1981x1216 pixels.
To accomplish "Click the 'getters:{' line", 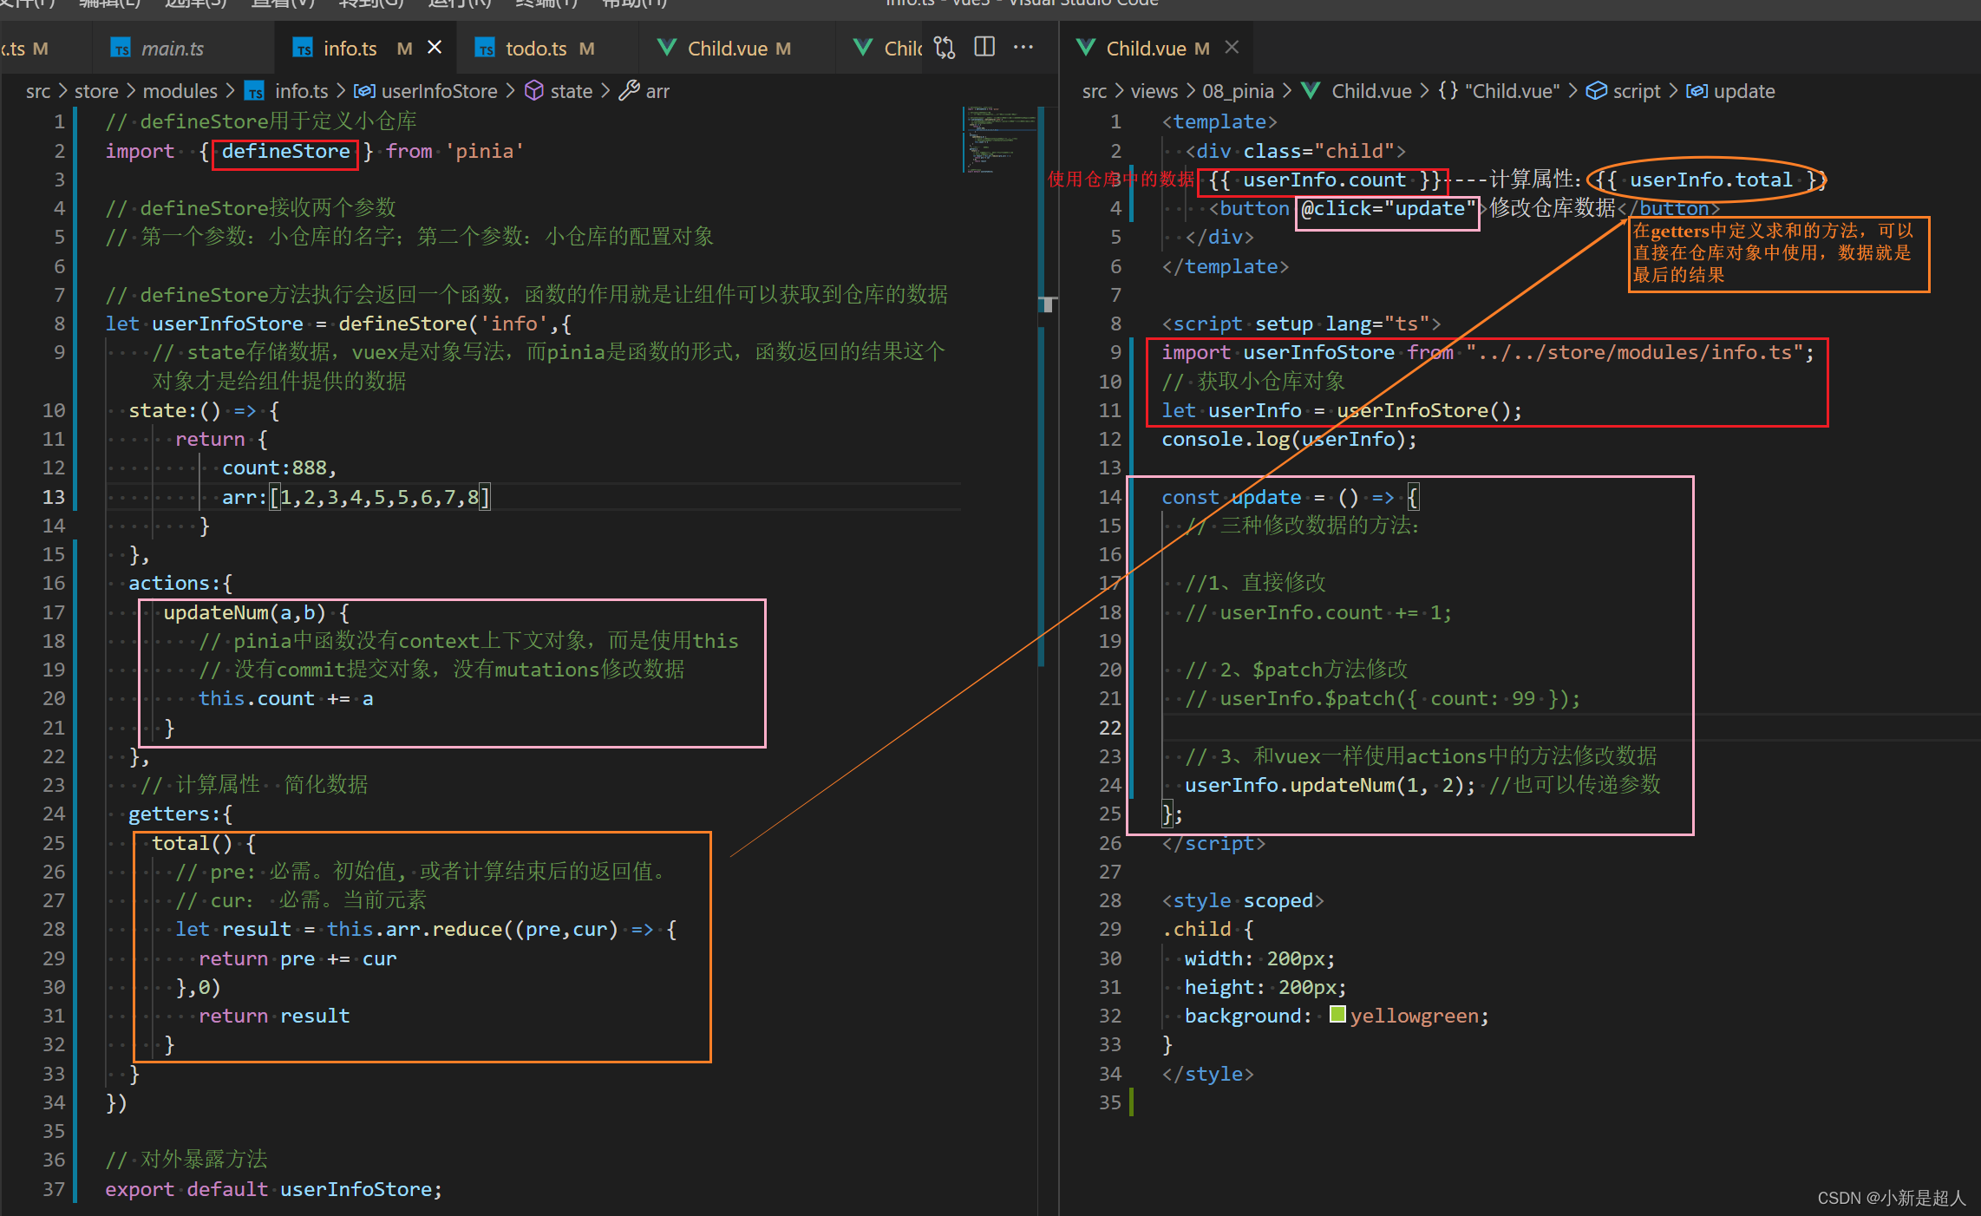I will click(180, 814).
